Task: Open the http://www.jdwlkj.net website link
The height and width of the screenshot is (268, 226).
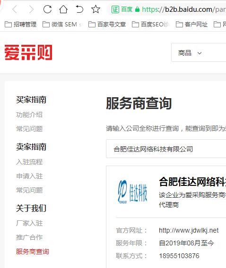Action: 189,230
